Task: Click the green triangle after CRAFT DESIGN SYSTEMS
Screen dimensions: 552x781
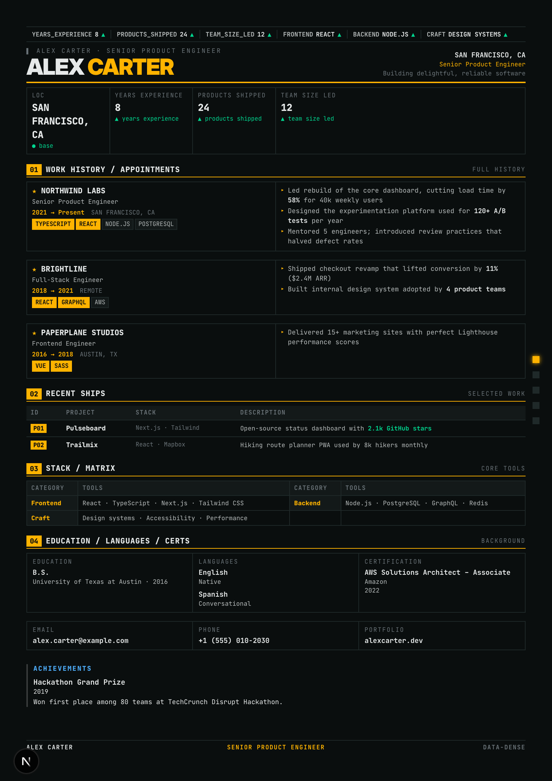Action: 505,35
